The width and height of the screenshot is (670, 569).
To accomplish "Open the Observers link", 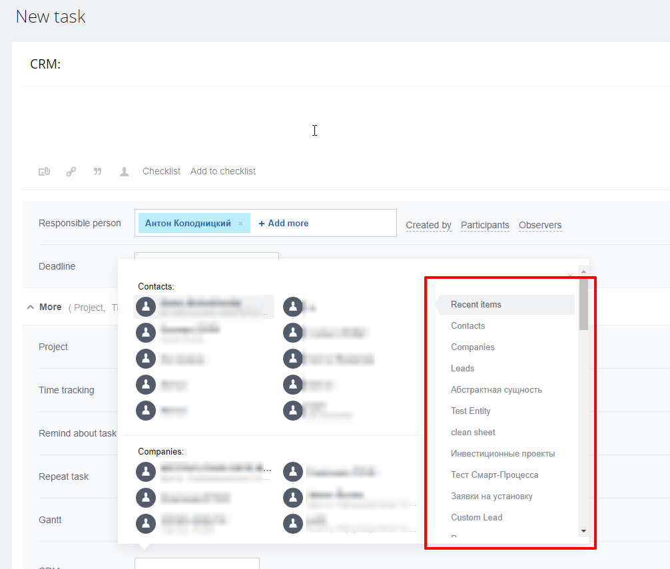I will [540, 225].
